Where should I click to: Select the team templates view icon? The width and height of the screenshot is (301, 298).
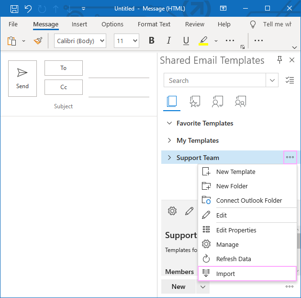click(x=240, y=102)
